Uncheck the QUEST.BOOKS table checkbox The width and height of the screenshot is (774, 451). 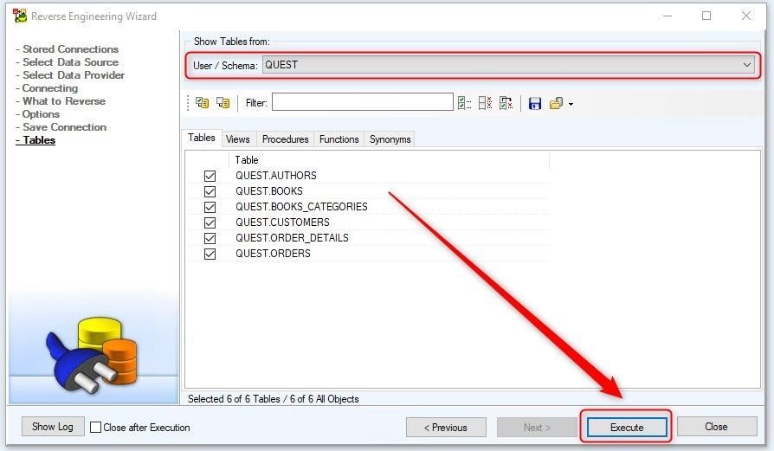pos(210,191)
